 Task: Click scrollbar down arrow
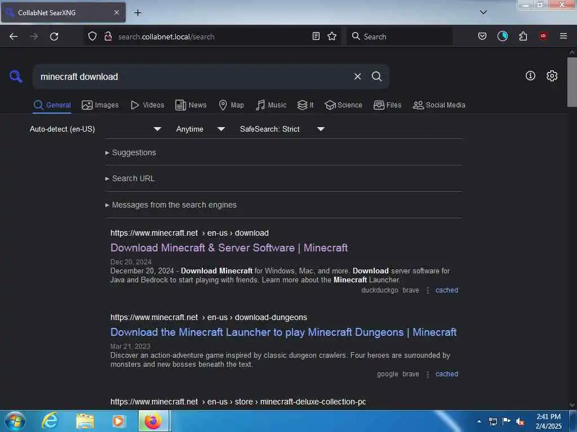[572, 405]
